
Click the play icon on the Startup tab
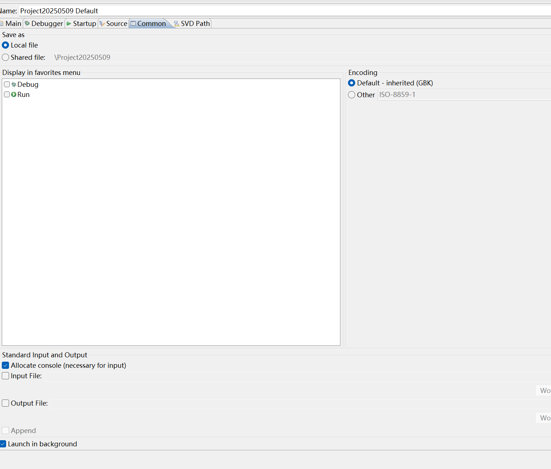point(69,23)
